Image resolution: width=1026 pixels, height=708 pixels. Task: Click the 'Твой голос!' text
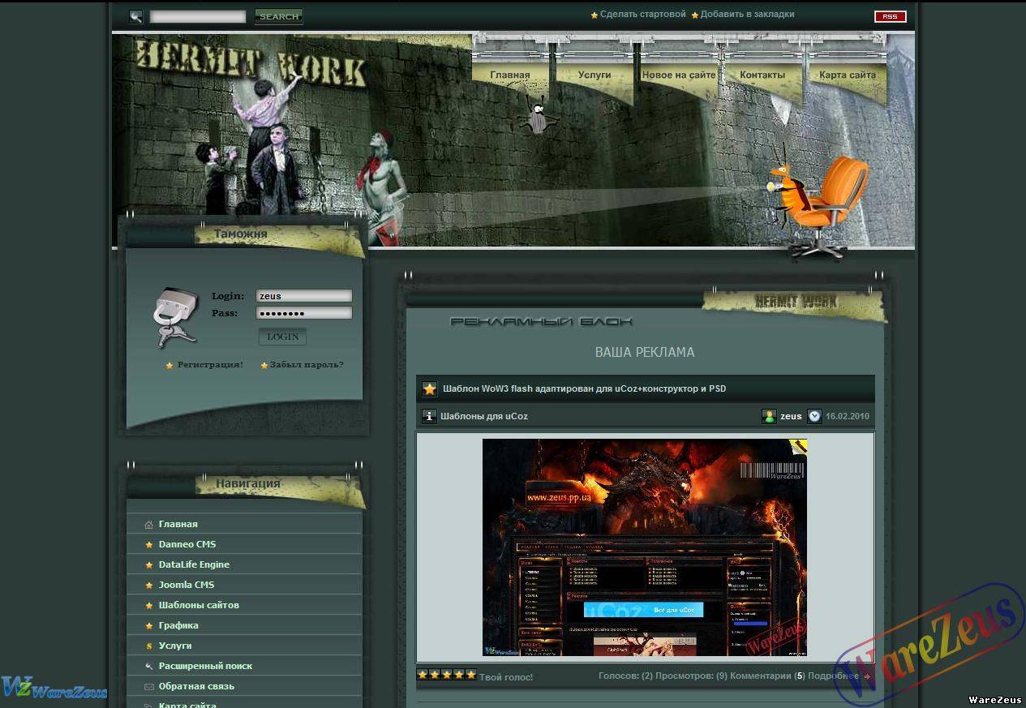(x=506, y=677)
